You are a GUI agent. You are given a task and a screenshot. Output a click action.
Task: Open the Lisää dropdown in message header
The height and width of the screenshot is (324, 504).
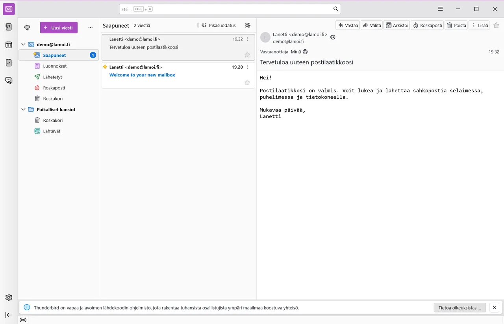480,25
